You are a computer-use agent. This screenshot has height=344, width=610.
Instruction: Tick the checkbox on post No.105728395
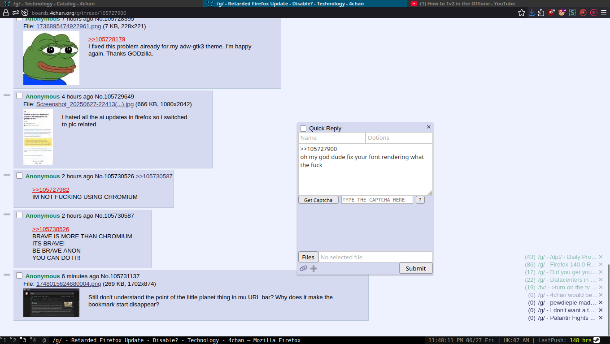(x=19, y=19)
